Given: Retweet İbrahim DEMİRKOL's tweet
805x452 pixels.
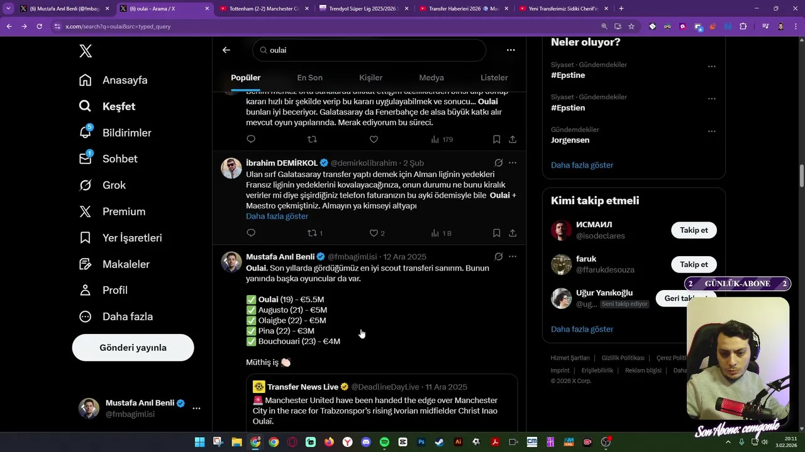Looking at the screenshot, I should click(x=314, y=233).
